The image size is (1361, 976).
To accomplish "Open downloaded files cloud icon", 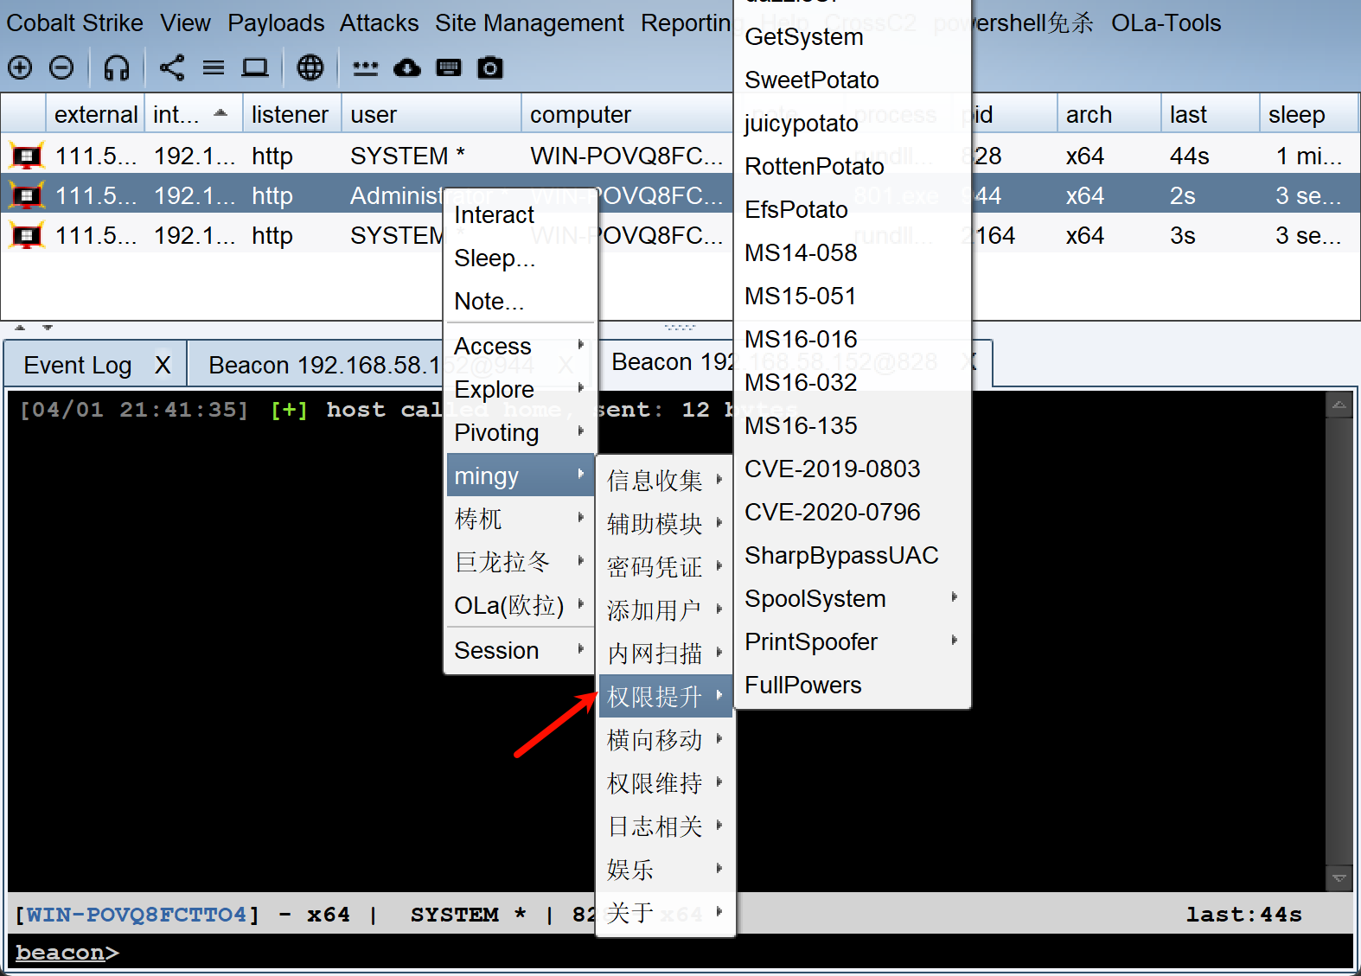I will (407, 67).
